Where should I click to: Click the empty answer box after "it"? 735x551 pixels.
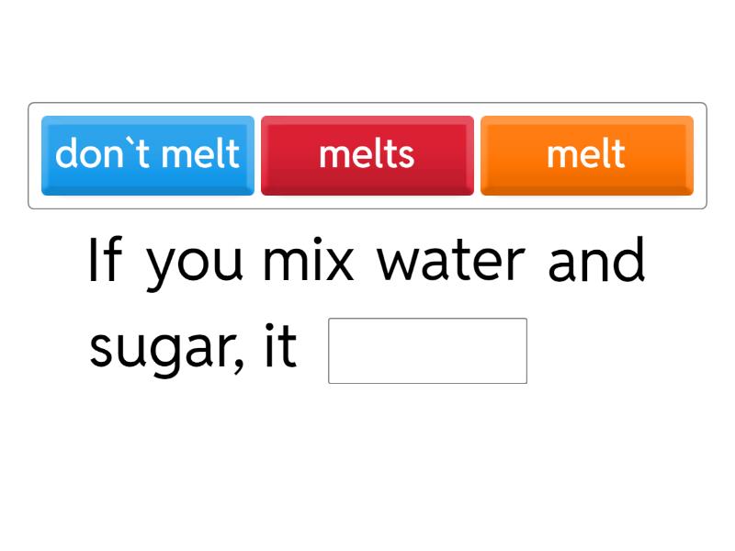point(427,351)
